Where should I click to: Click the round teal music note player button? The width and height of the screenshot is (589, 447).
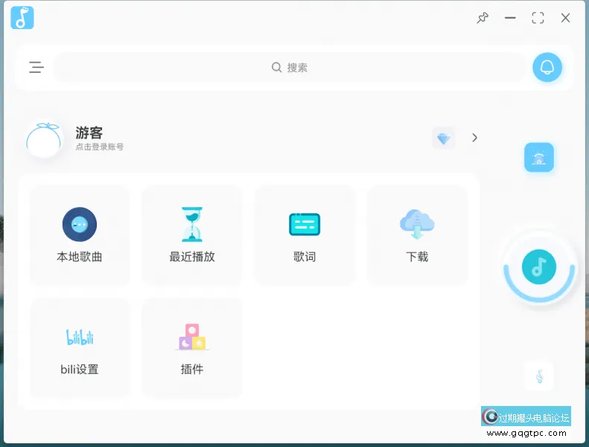coord(539,267)
